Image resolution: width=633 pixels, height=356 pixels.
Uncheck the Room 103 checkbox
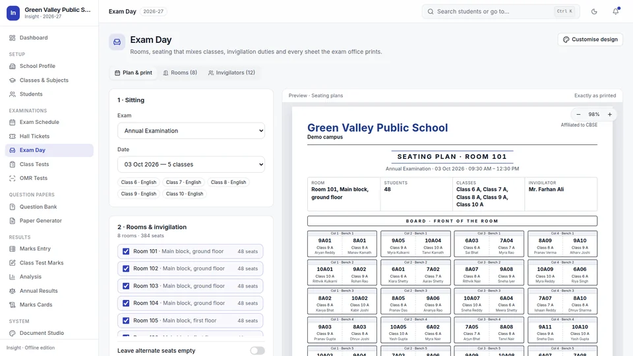tap(126, 286)
